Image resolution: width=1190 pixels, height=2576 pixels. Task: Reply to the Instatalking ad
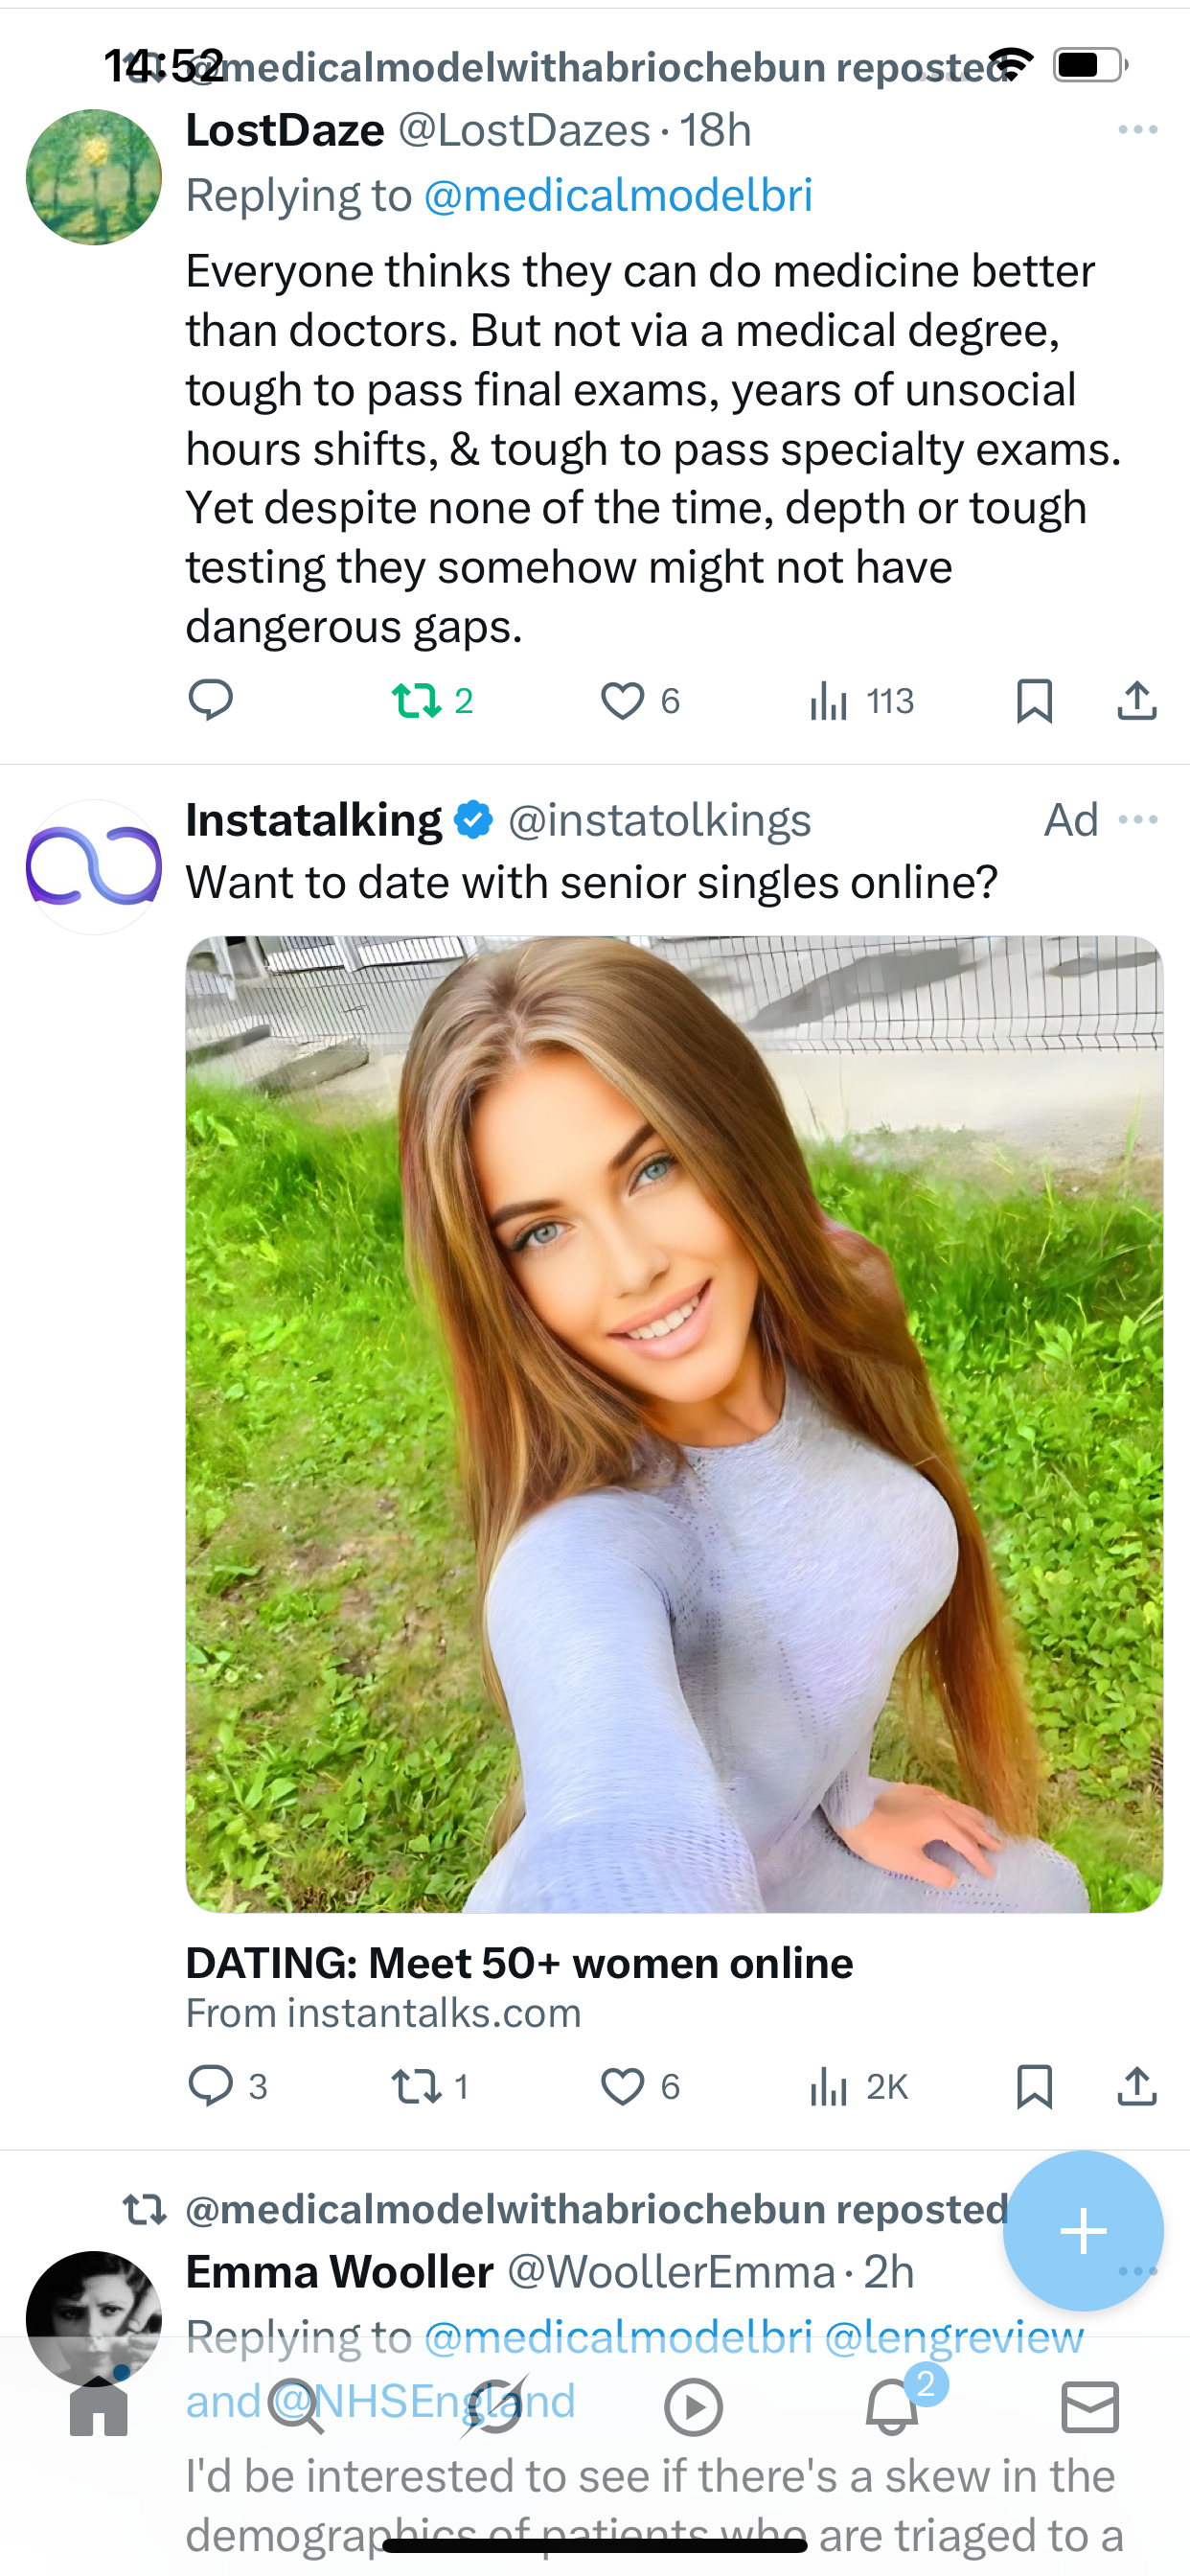point(210,2086)
